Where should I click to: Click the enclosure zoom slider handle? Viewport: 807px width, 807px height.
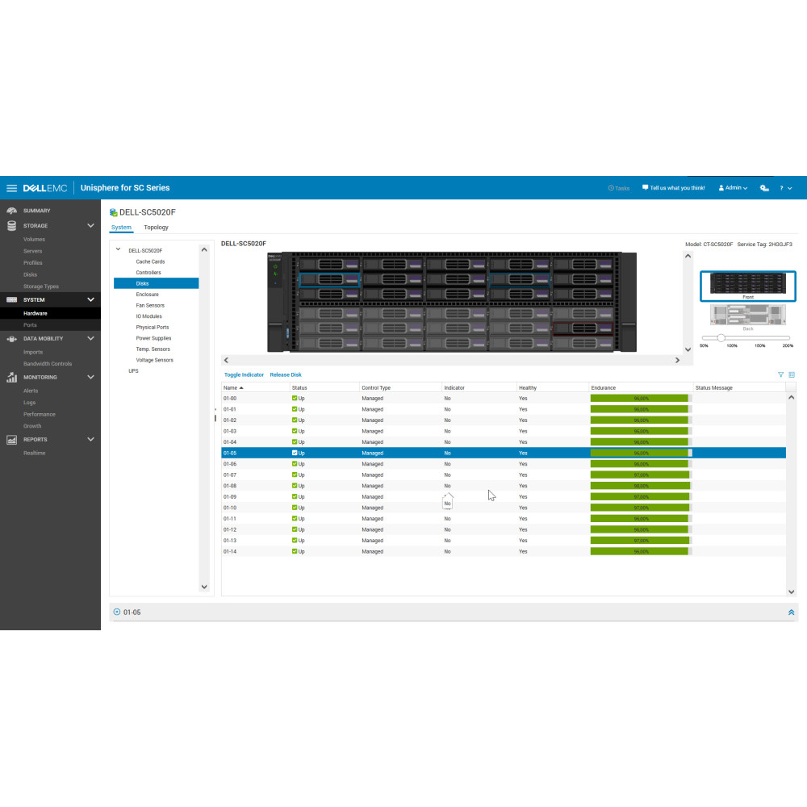click(721, 337)
